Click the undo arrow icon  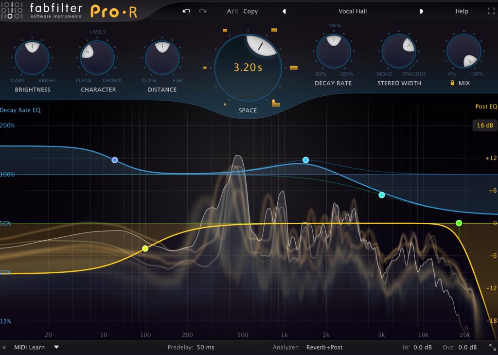185,11
